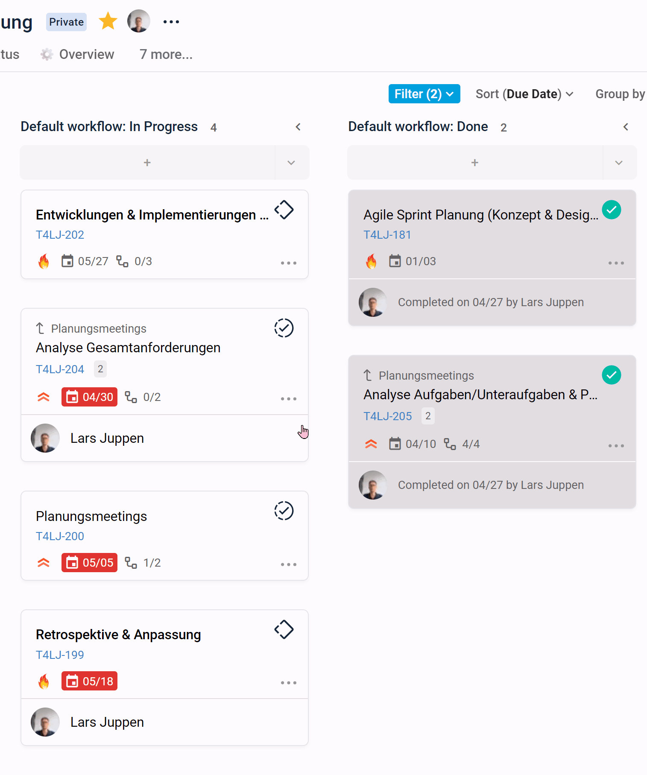Switch to the Overview tab
This screenshot has width=647, height=775.
77,55
